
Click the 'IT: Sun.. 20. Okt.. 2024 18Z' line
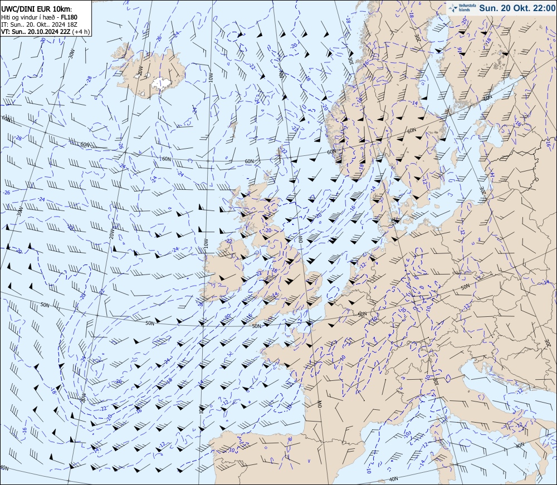39,25
